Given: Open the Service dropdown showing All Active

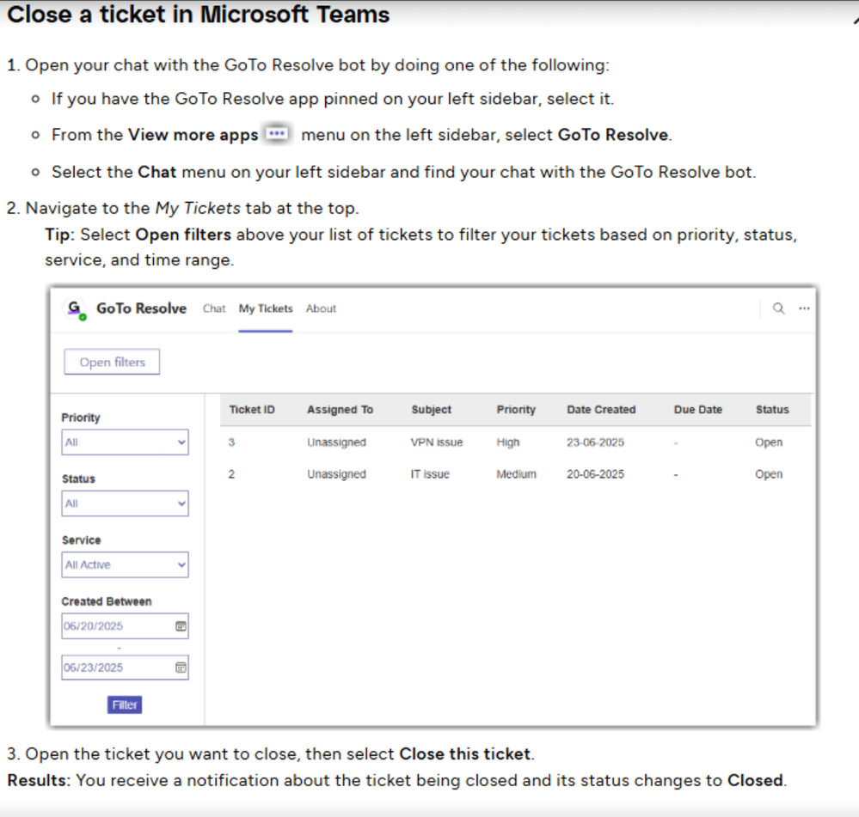Looking at the screenshot, I should (125, 564).
